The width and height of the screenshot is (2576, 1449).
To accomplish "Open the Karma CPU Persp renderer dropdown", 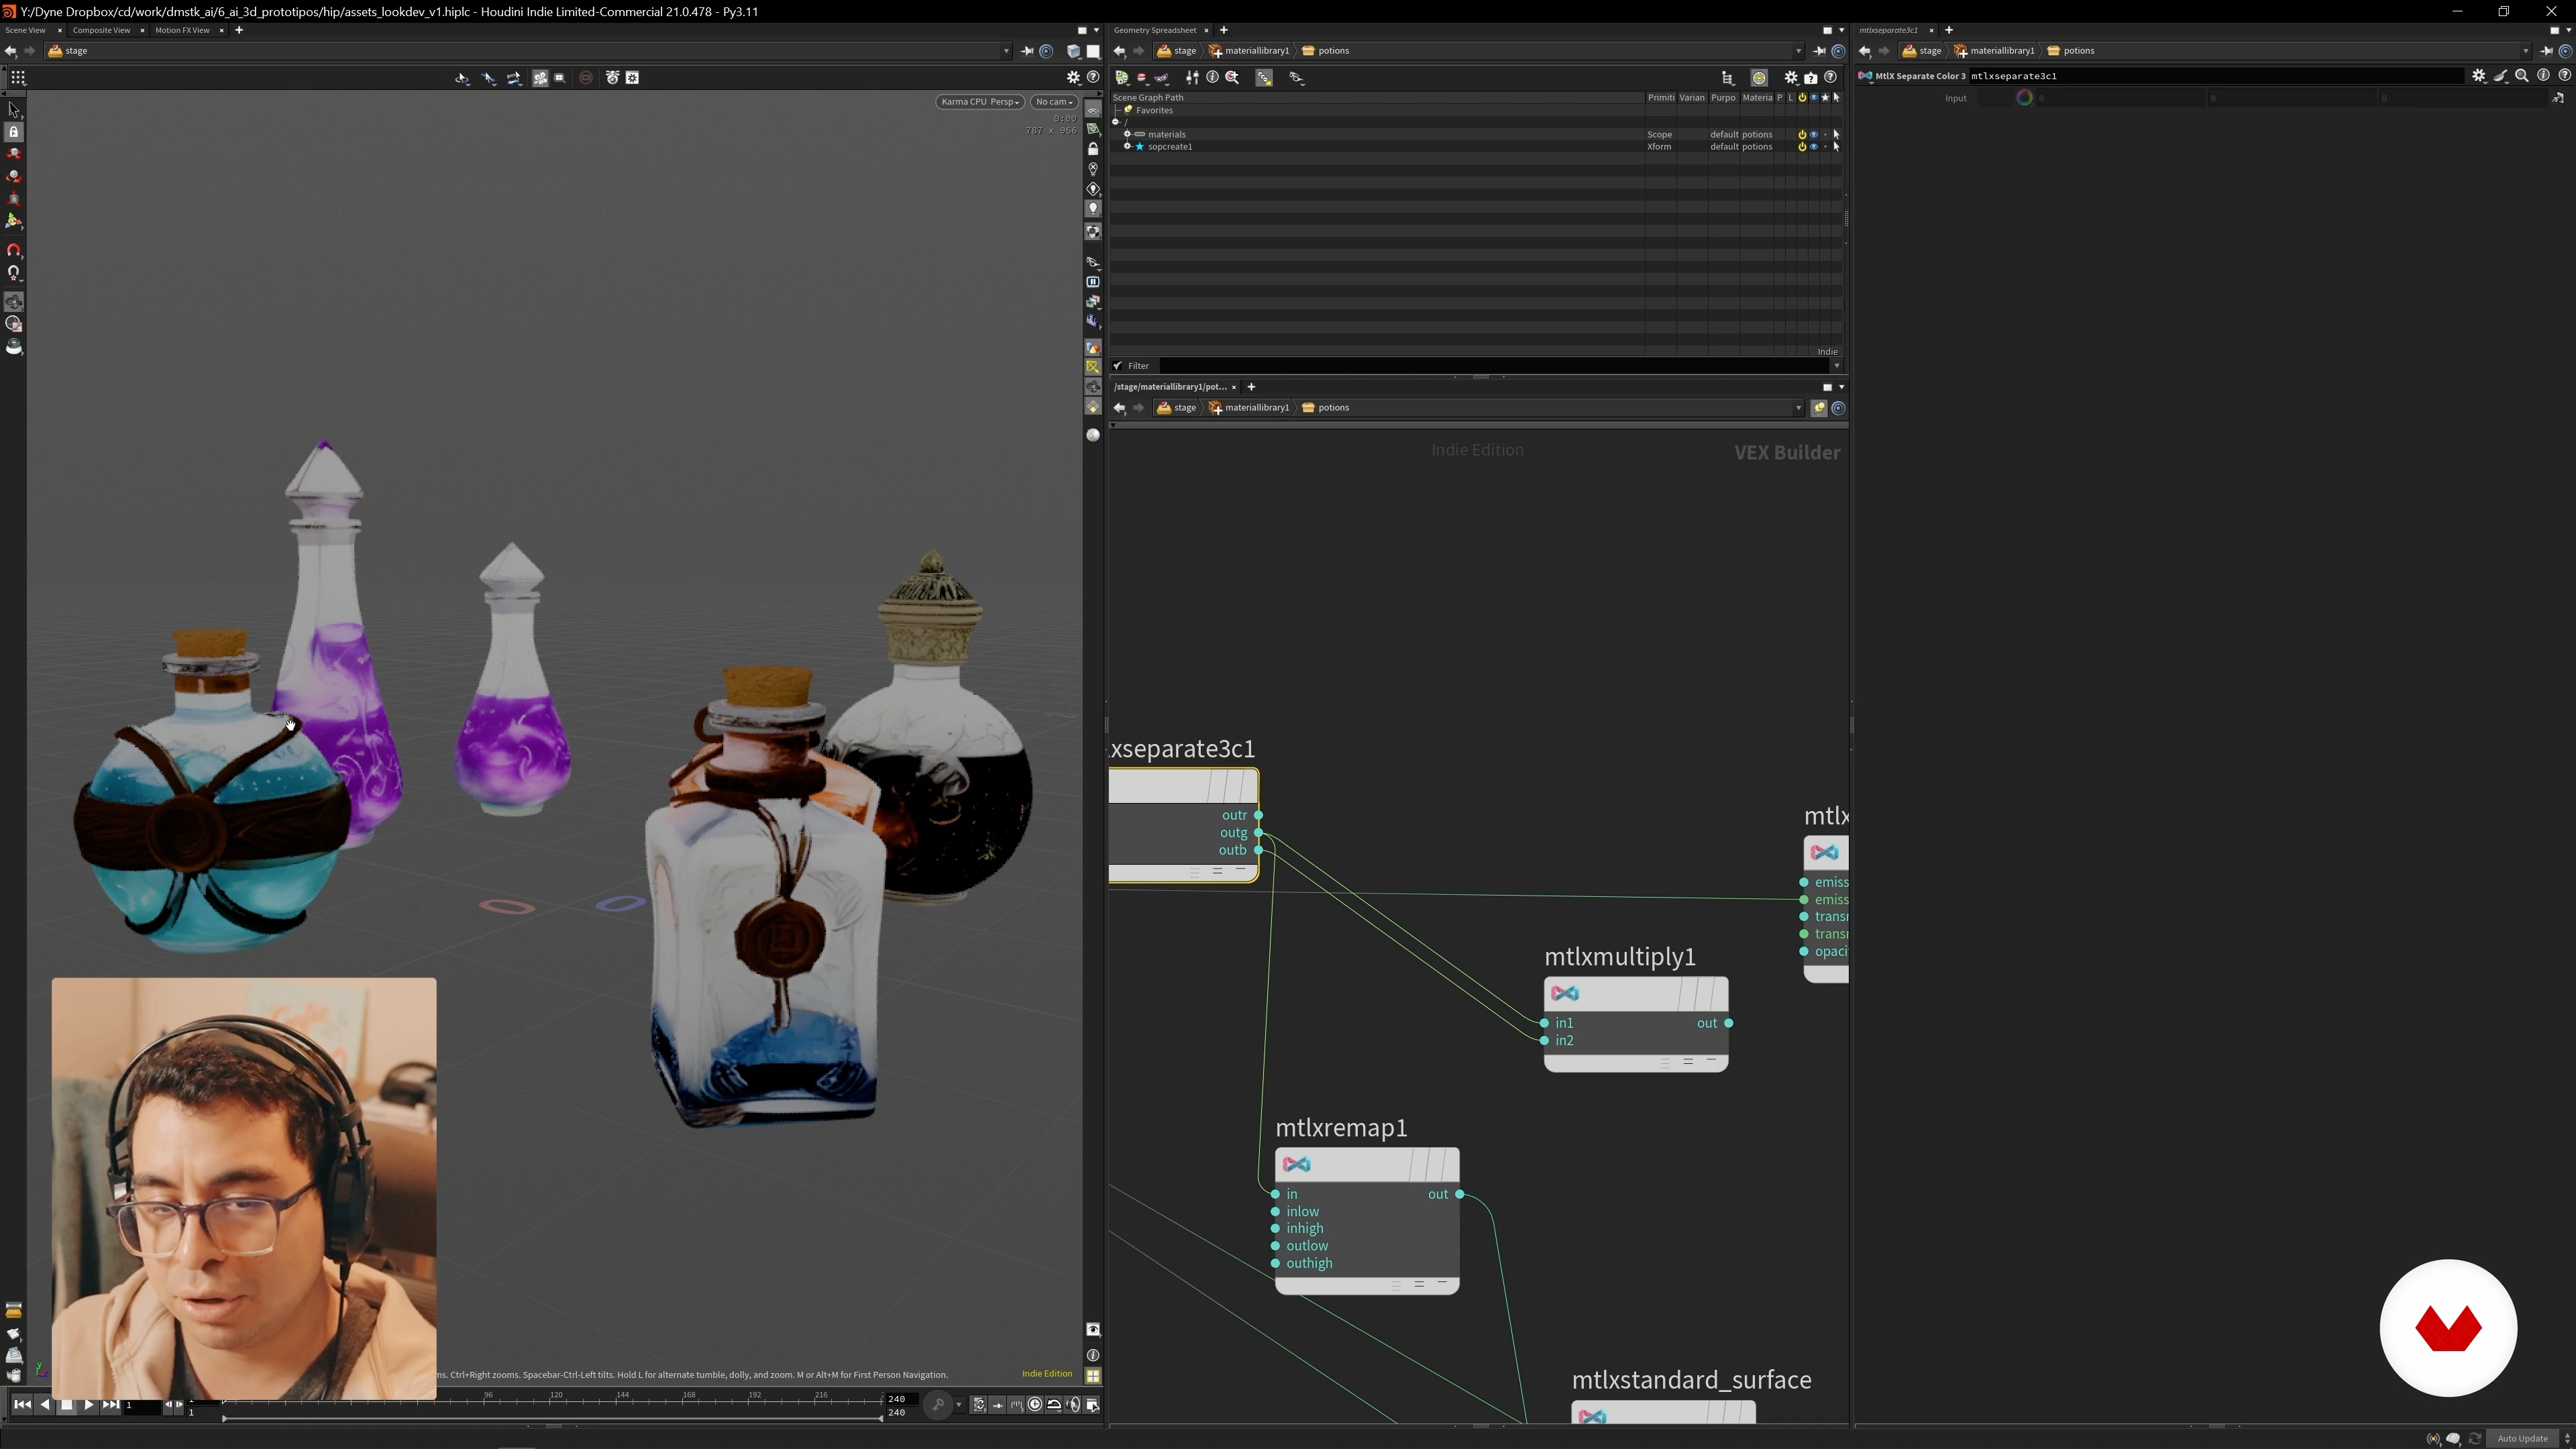I will [x=979, y=102].
